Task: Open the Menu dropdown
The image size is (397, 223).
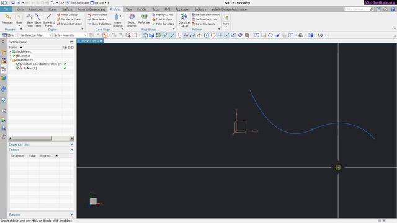Action: 9,35
